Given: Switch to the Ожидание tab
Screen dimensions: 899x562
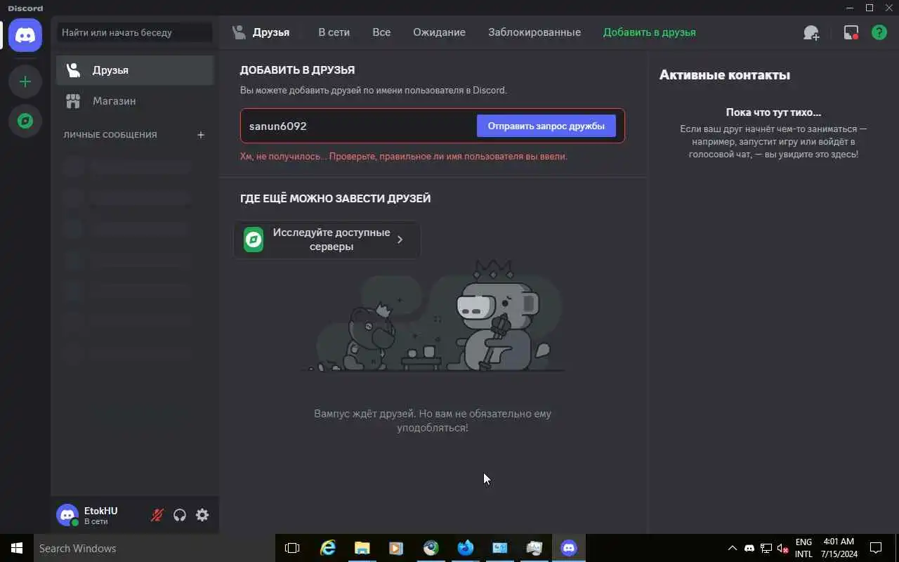Looking at the screenshot, I should point(439,32).
